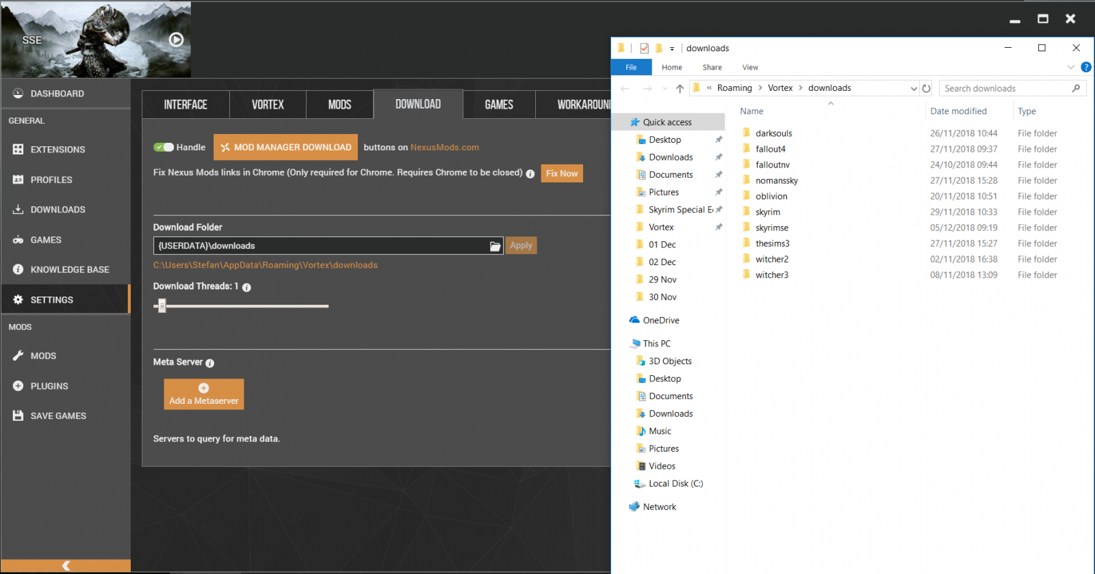Click the Explorer Back navigation arrow

tap(625, 88)
